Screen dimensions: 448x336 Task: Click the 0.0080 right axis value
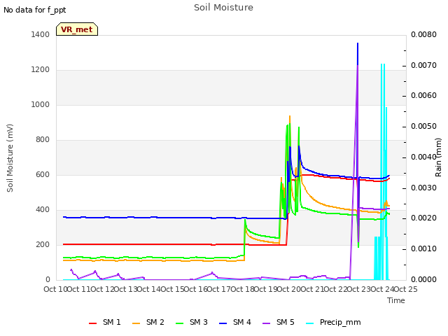click(x=423, y=34)
